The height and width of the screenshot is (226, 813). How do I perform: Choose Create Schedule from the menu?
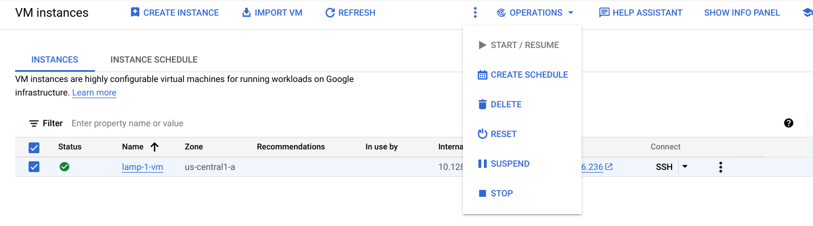point(522,75)
